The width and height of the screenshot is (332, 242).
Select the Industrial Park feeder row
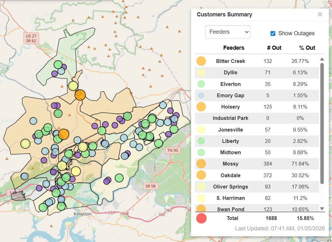click(230, 118)
